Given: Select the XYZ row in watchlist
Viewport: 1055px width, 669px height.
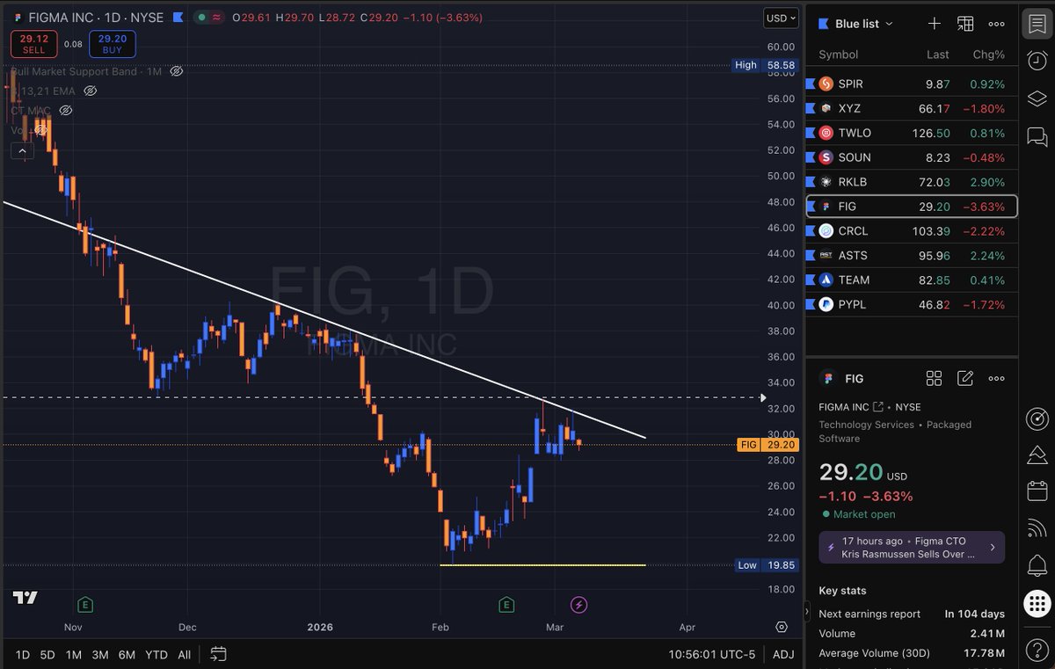Looking at the screenshot, I should point(911,109).
